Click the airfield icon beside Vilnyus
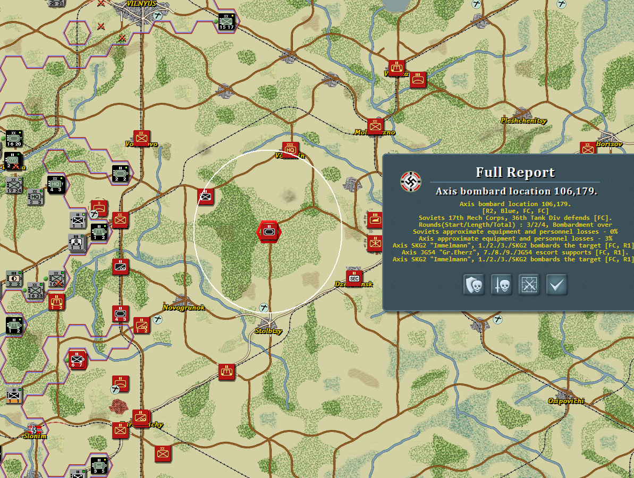The height and width of the screenshot is (478, 634). click(x=158, y=15)
